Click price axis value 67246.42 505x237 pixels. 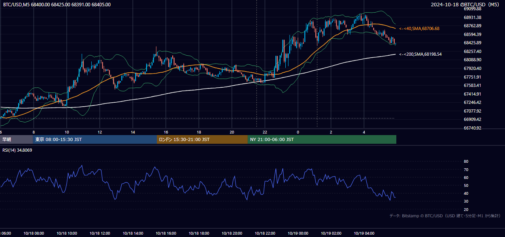pyautogui.click(x=472, y=102)
